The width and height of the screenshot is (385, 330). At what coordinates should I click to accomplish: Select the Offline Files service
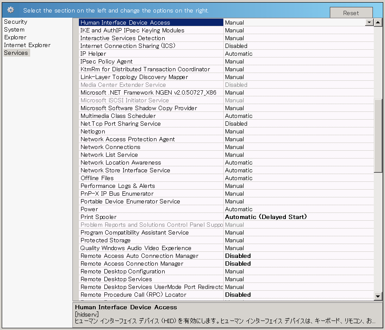point(129,178)
